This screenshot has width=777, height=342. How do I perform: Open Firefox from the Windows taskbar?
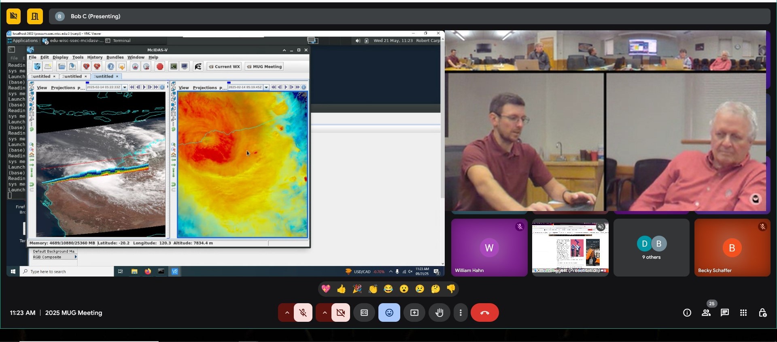[148, 272]
